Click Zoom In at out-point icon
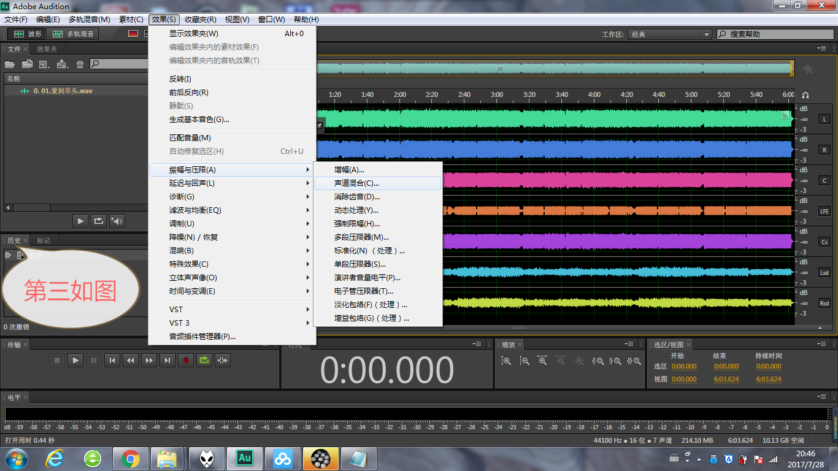The width and height of the screenshot is (838, 471). [x=617, y=361]
